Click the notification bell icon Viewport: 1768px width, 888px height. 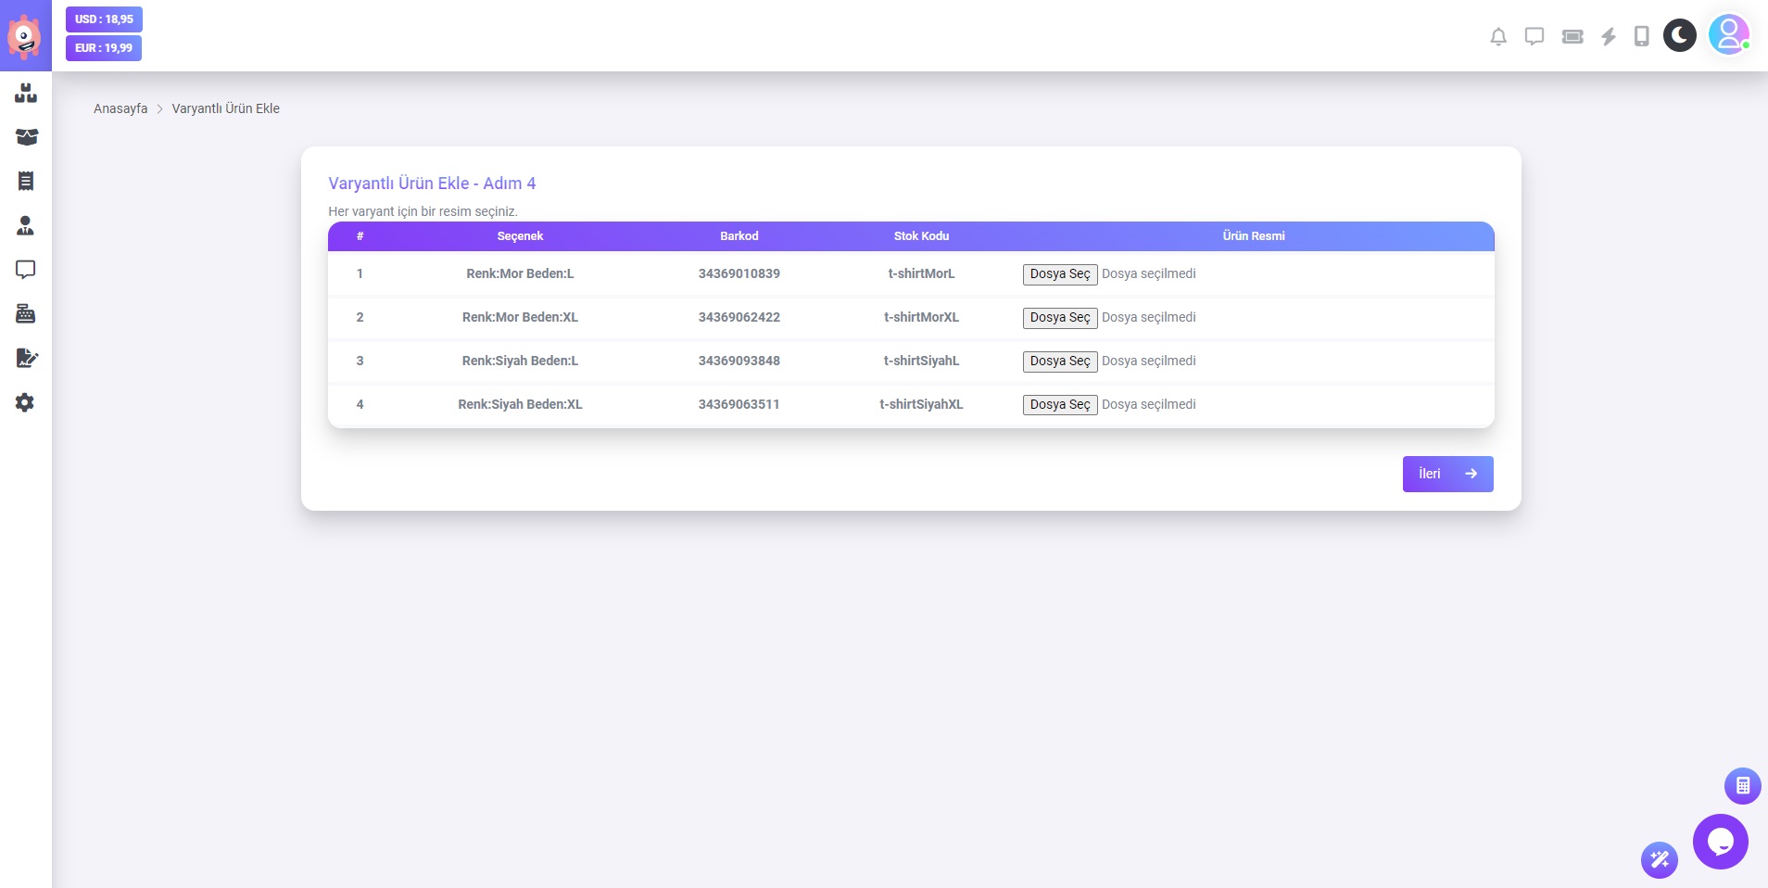click(1497, 37)
